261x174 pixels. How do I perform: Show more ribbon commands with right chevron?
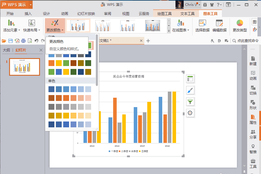pyautogui.click(x=259, y=27)
